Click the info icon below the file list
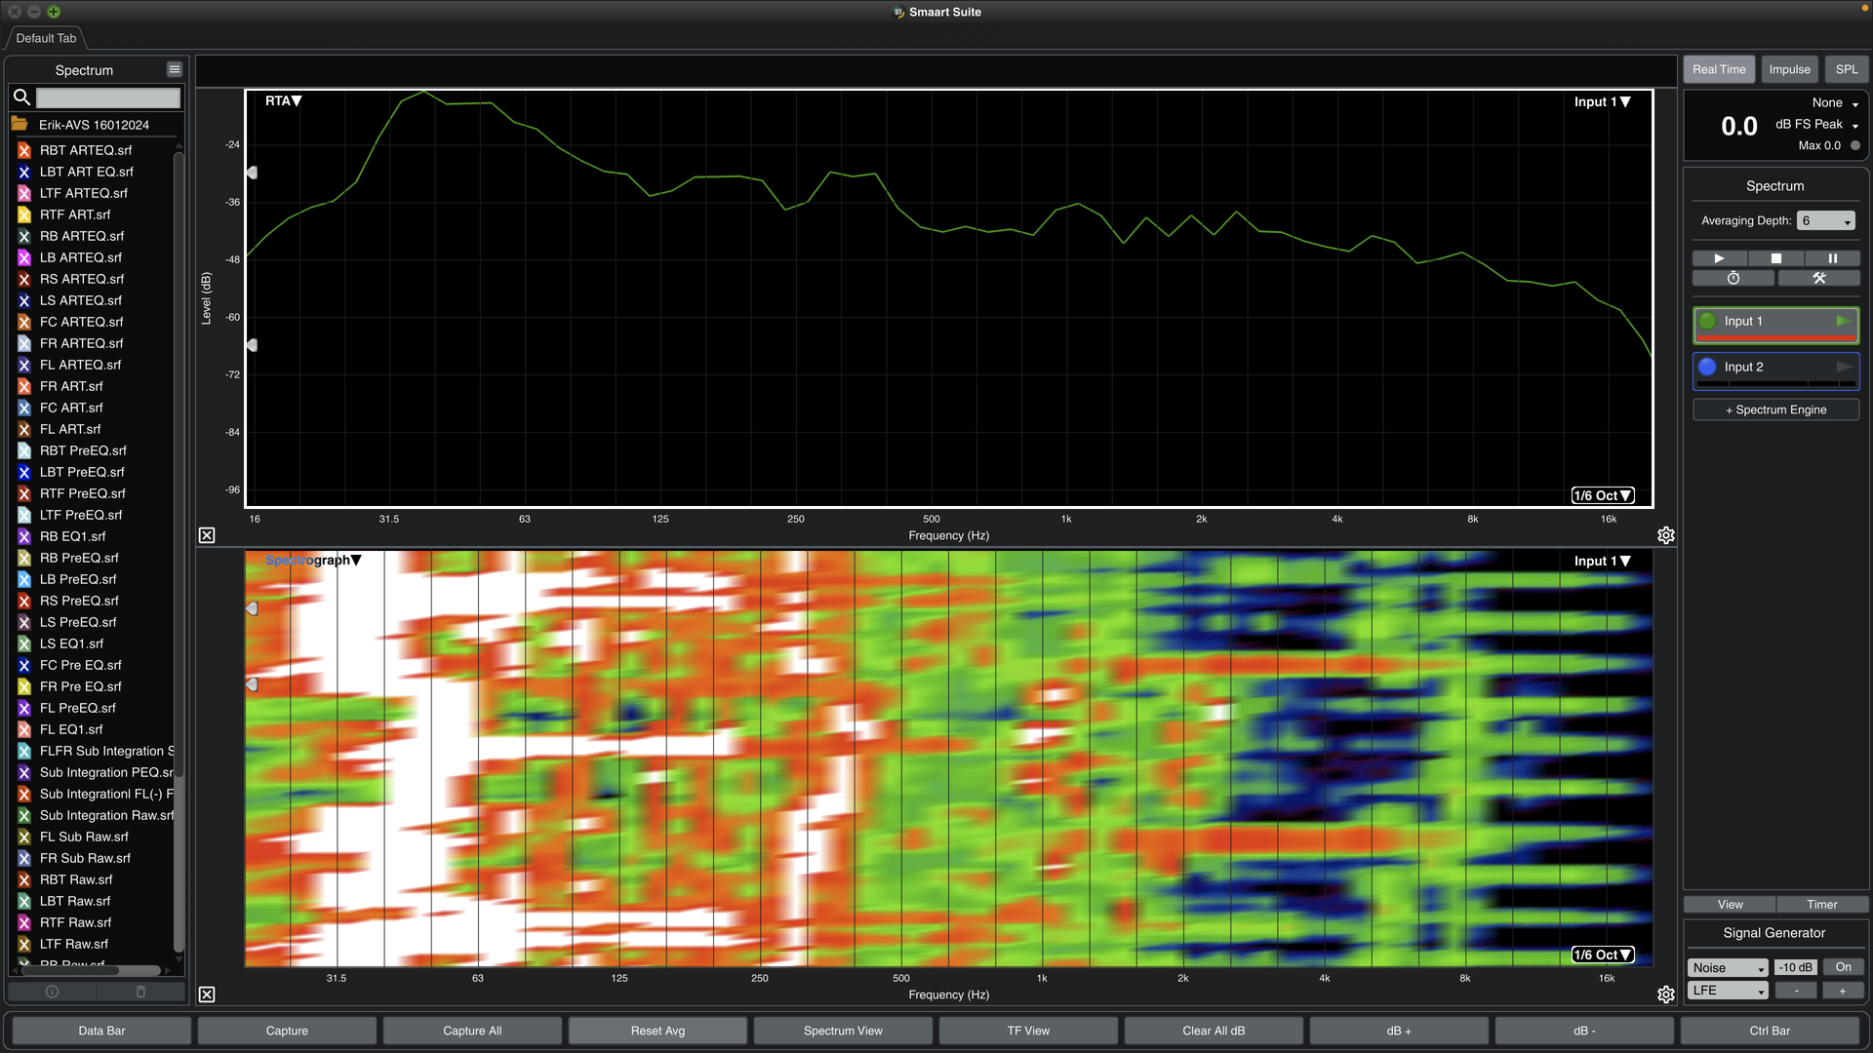The width and height of the screenshot is (1873, 1053). tap(53, 992)
